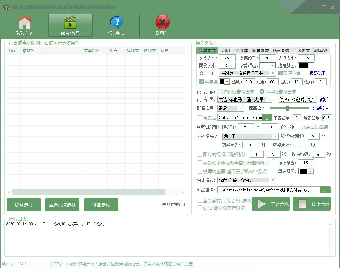
Task: Enable 图片转视频后随机插入 checkbox
Action: click(x=200, y=154)
